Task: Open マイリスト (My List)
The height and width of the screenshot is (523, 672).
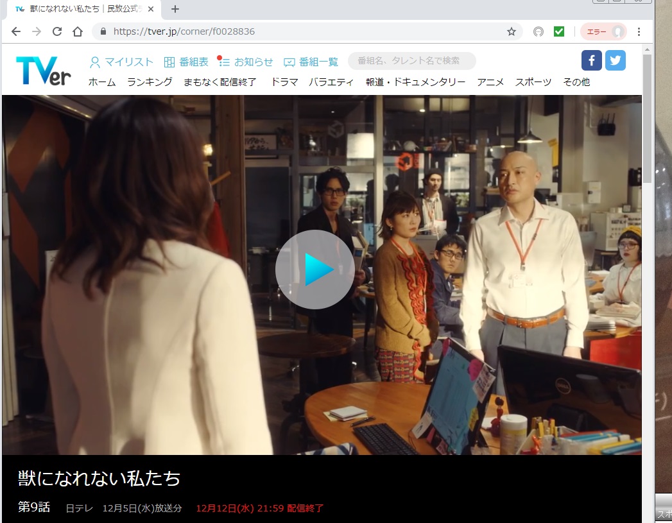Action: [x=122, y=62]
